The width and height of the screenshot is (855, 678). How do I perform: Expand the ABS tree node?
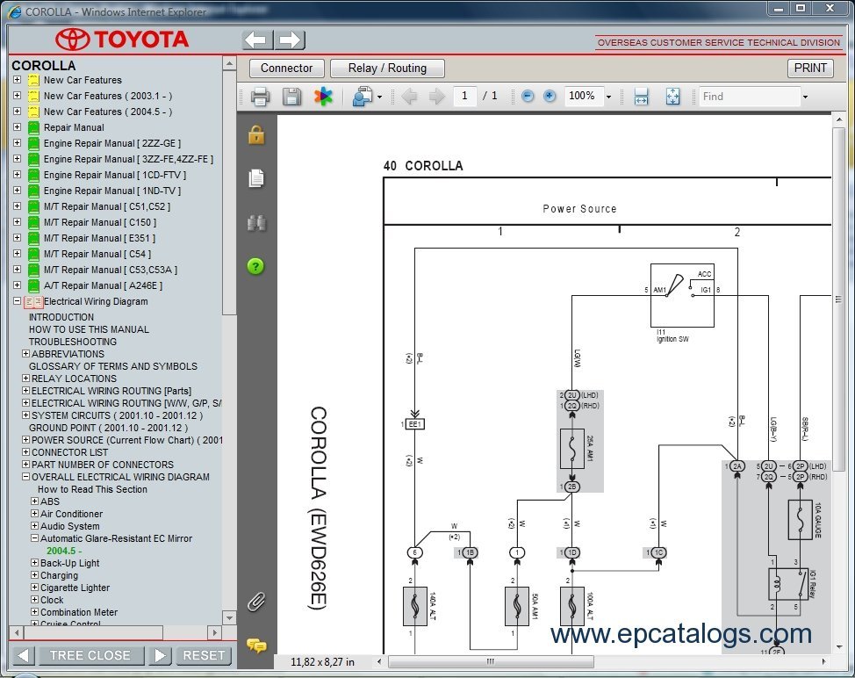34,501
